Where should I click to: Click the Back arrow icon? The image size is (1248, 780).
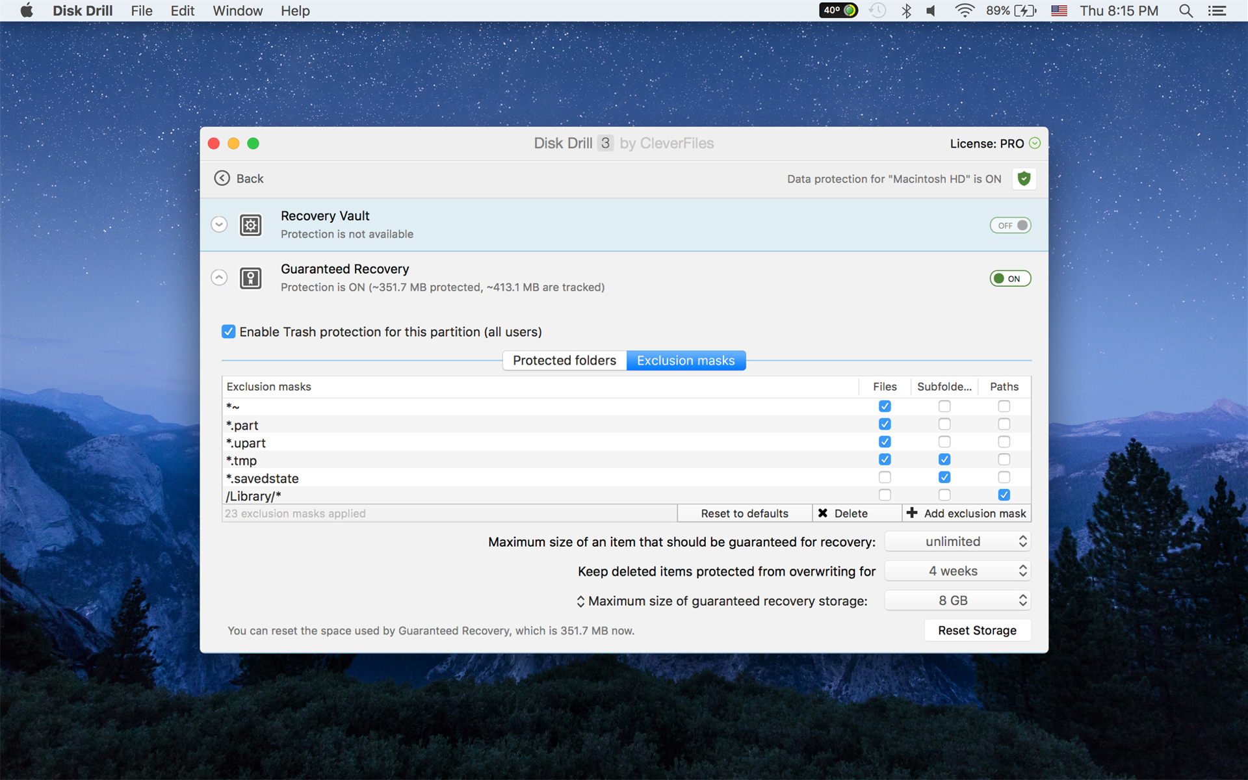point(222,178)
